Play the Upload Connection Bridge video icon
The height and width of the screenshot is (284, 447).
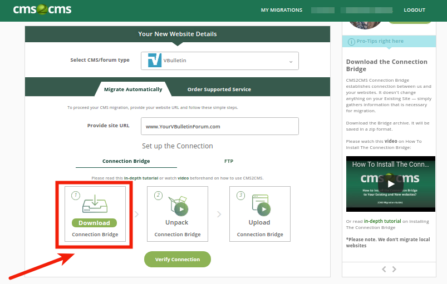[x=264, y=210]
